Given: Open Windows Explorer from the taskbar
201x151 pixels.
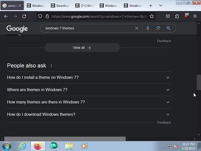Looking at the screenshot, I should coord(69,146).
